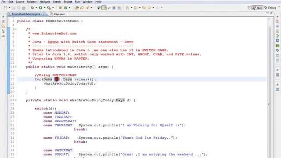The image size is (281, 158).
Task: Collapse whatAreYouDoingToday method at line 22
Action: (x=16, y=100)
